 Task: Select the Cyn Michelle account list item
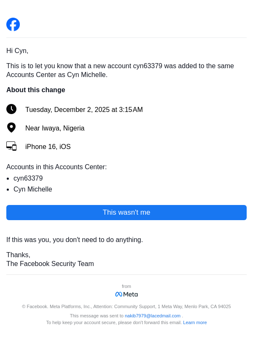pyautogui.click(x=33, y=189)
